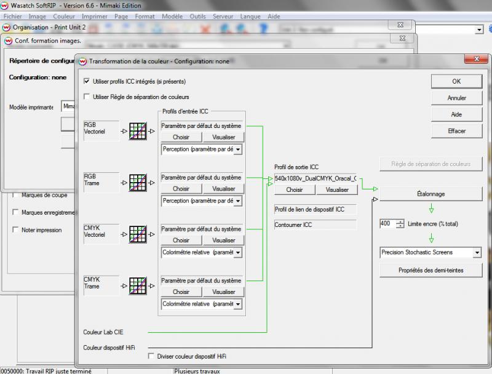Check Noter impression in Organisation window

click(x=15, y=229)
